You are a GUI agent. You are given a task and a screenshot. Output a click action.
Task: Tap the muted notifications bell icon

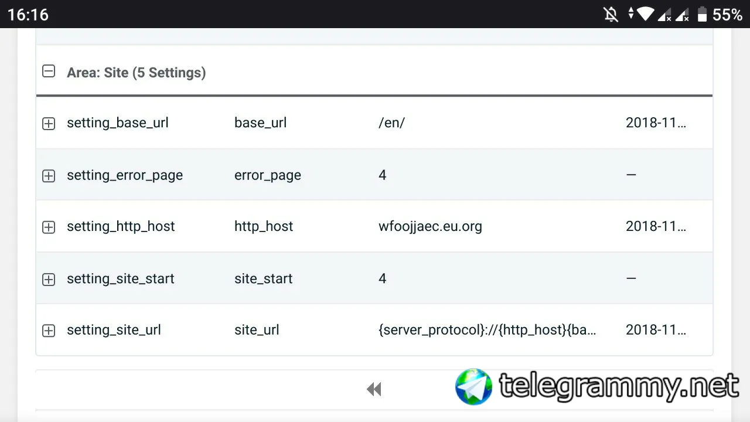[x=611, y=14]
